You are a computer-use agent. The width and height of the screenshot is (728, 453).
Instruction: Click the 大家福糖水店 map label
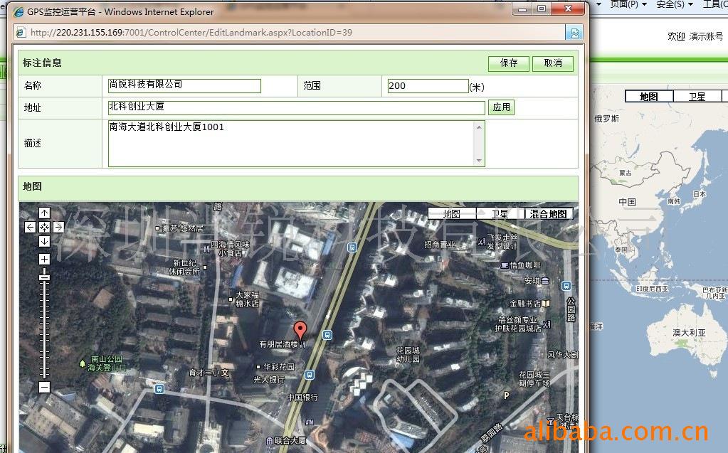point(248,299)
